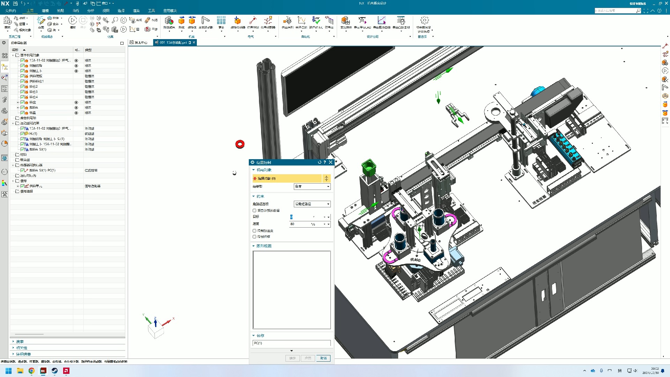Open the Axis Type (轴类型) dropdown
This screenshot has height=377, width=670.
pos(312,186)
